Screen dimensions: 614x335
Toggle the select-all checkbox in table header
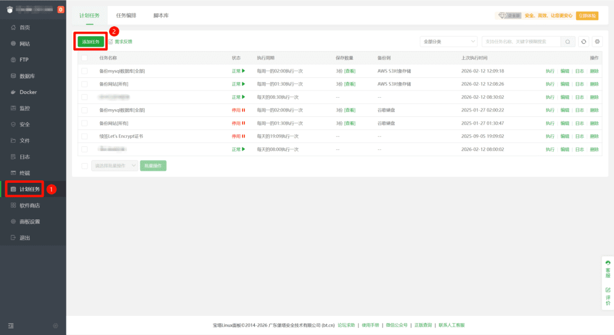pyautogui.click(x=85, y=58)
